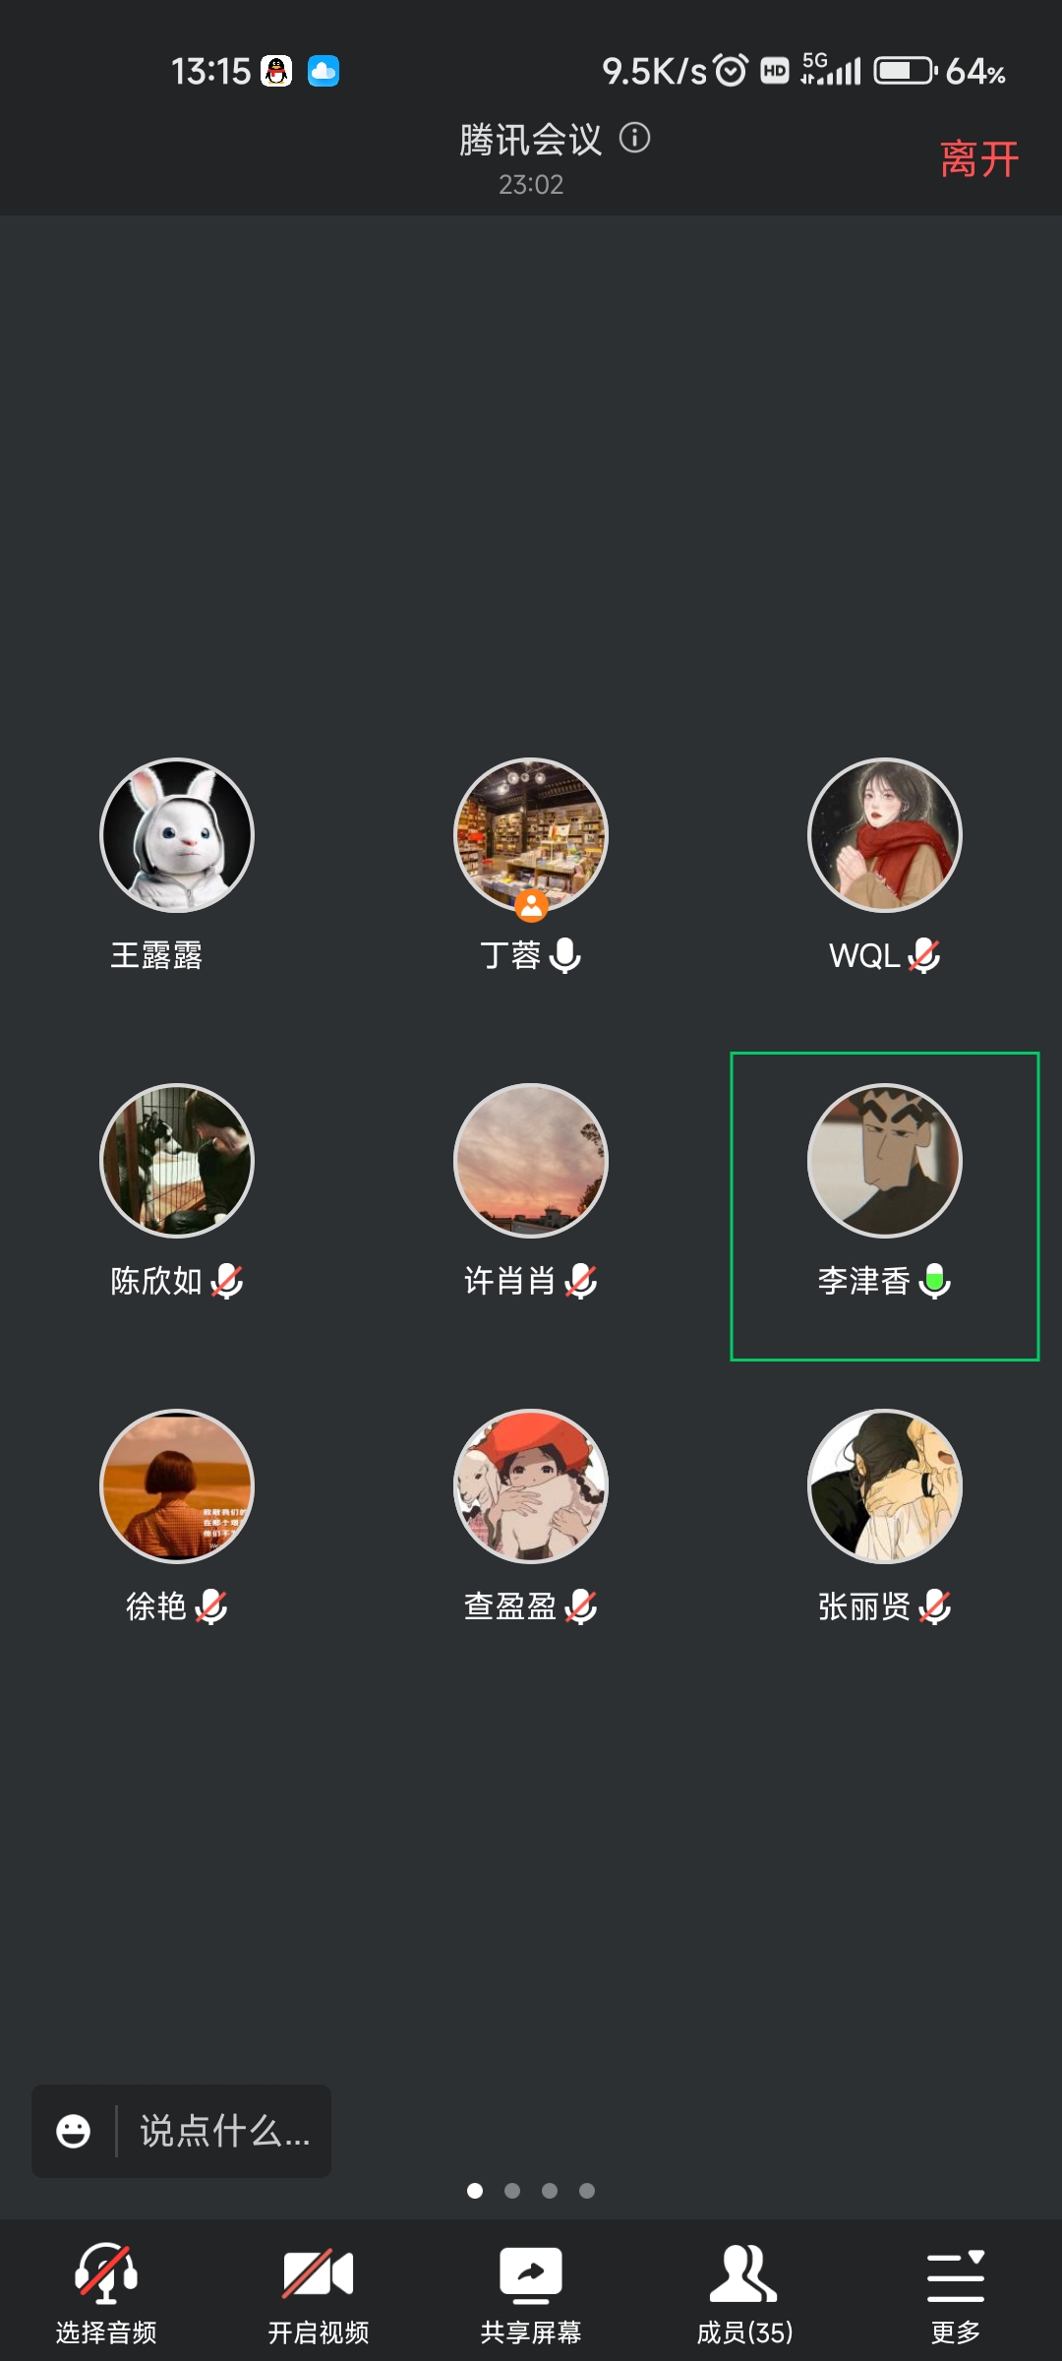Open the meeting info icon beside 腾讯会议
The image size is (1062, 2361).
point(635,138)
